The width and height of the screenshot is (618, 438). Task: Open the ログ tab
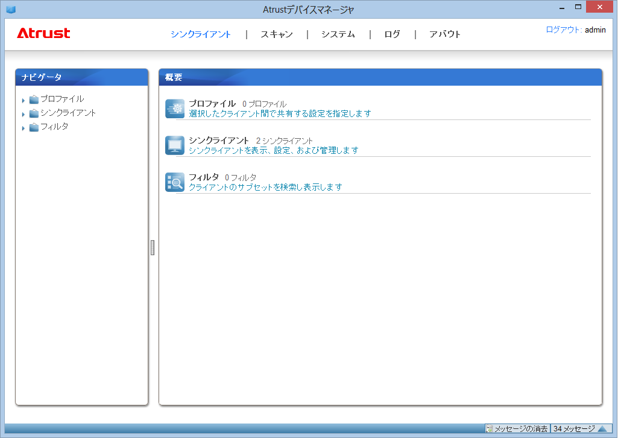[x=392, y=34]
